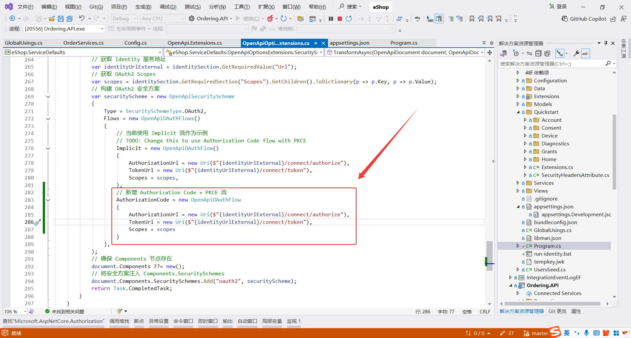Viewport: 631px width, 338px height.
Task: Toggle a bookmark on the current line
Action: point(472,19)
